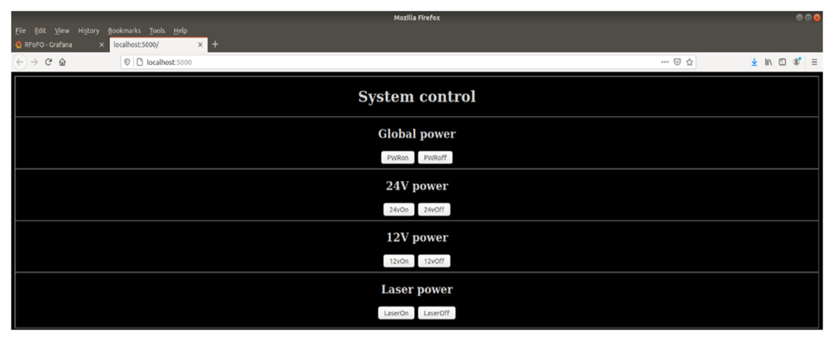Open the Library icon in toolbar

[x=768, y=62]
